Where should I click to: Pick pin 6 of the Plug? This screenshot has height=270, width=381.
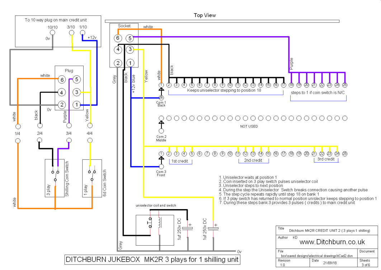(62, 79)
